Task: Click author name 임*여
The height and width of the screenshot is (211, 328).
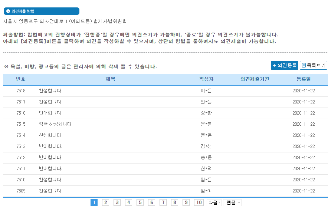Action: 206,191
